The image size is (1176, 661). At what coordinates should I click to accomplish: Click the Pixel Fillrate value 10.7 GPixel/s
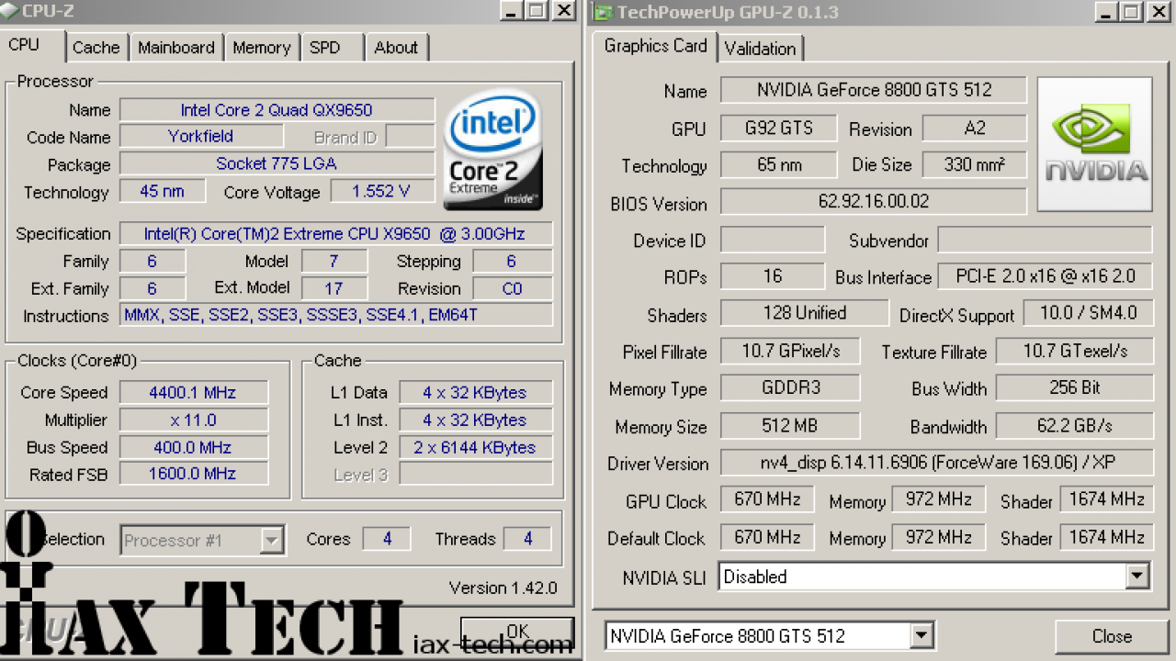pos(790,352)
